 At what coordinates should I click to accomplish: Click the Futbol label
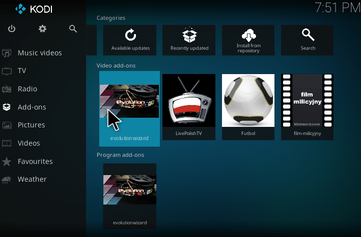[x=248, y=133]
